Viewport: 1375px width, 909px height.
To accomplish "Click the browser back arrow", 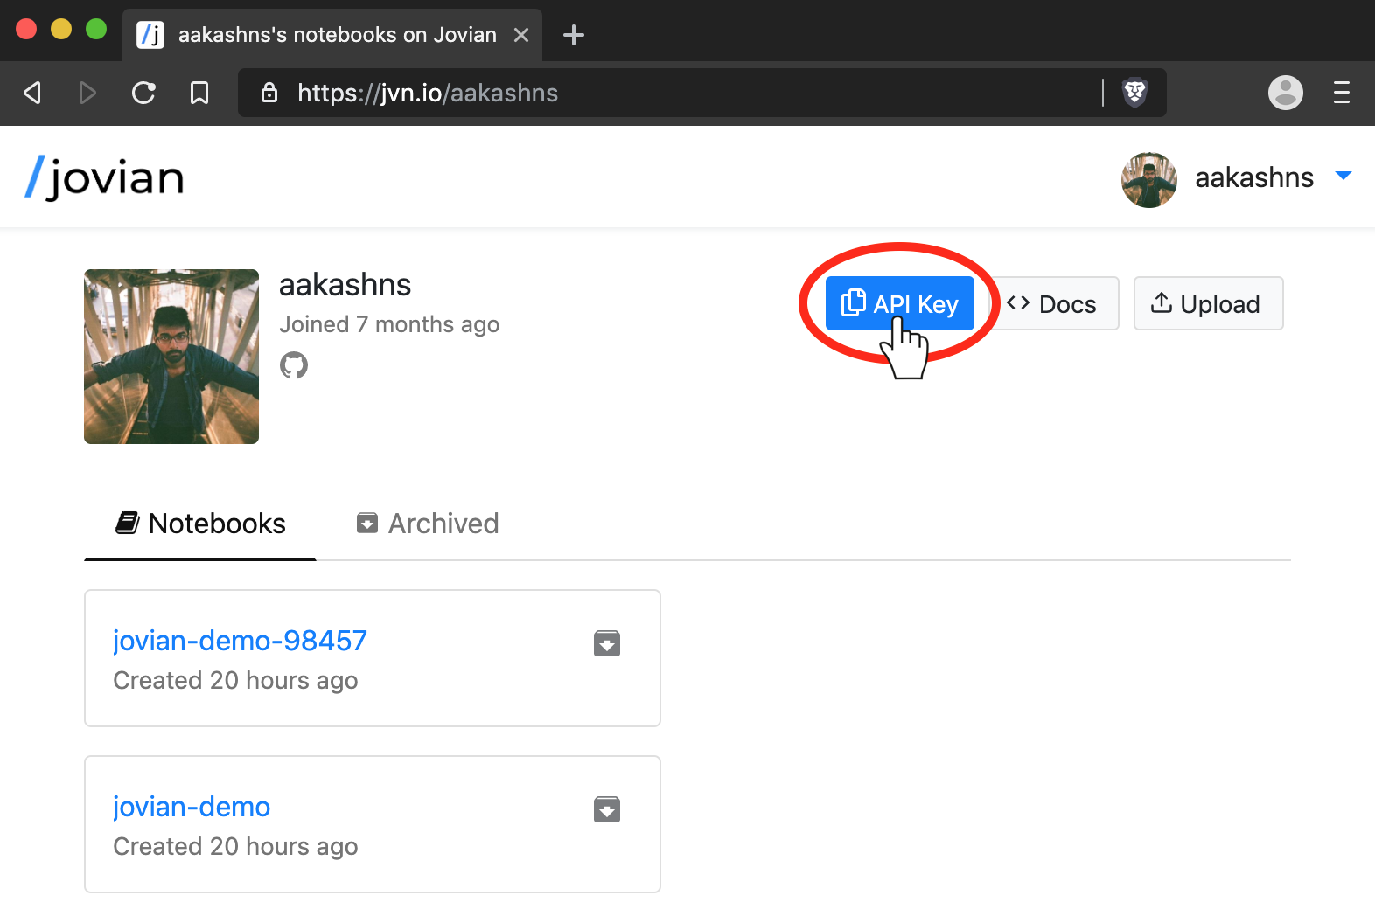I will click(32, 93).
